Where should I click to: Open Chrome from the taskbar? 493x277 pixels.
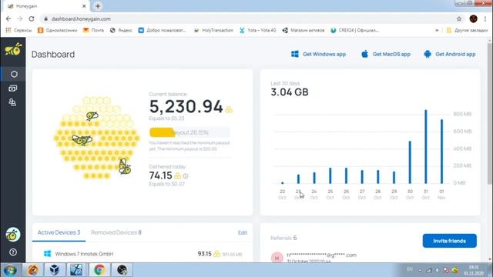pyautogui.click(x=99, y=270)
